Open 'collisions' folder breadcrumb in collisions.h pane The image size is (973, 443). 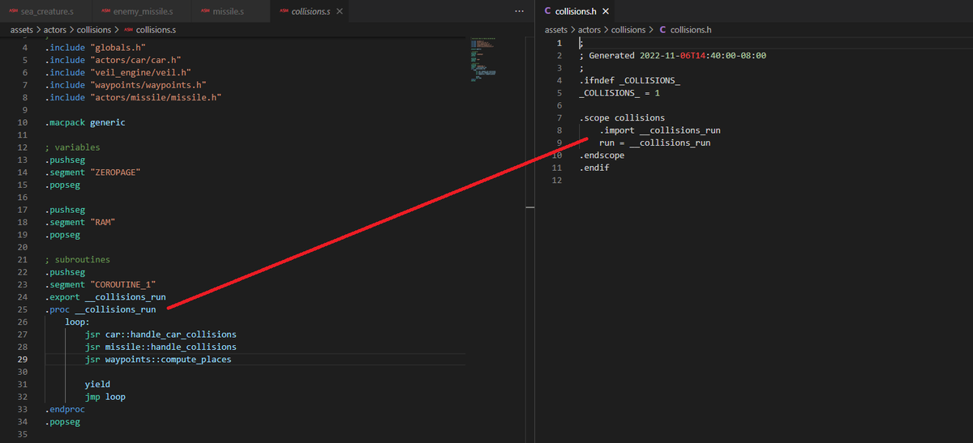(628, 29)
